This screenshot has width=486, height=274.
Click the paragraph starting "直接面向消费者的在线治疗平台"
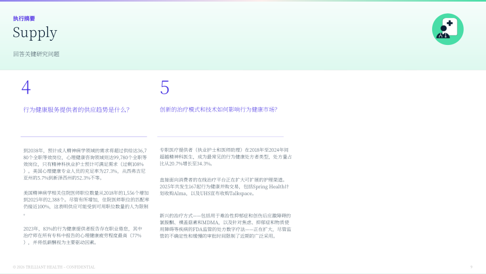coord(225,187)
